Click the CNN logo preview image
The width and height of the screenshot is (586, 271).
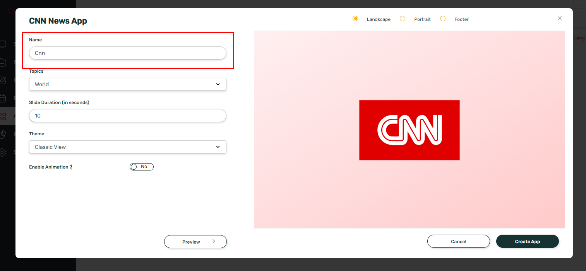(410, 130)
